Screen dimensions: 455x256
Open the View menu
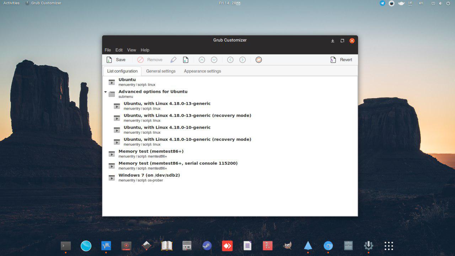[132, 50]
